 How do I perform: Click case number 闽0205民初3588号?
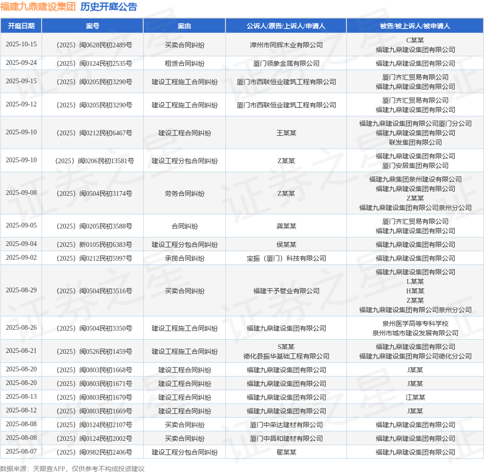pos(95,227)
